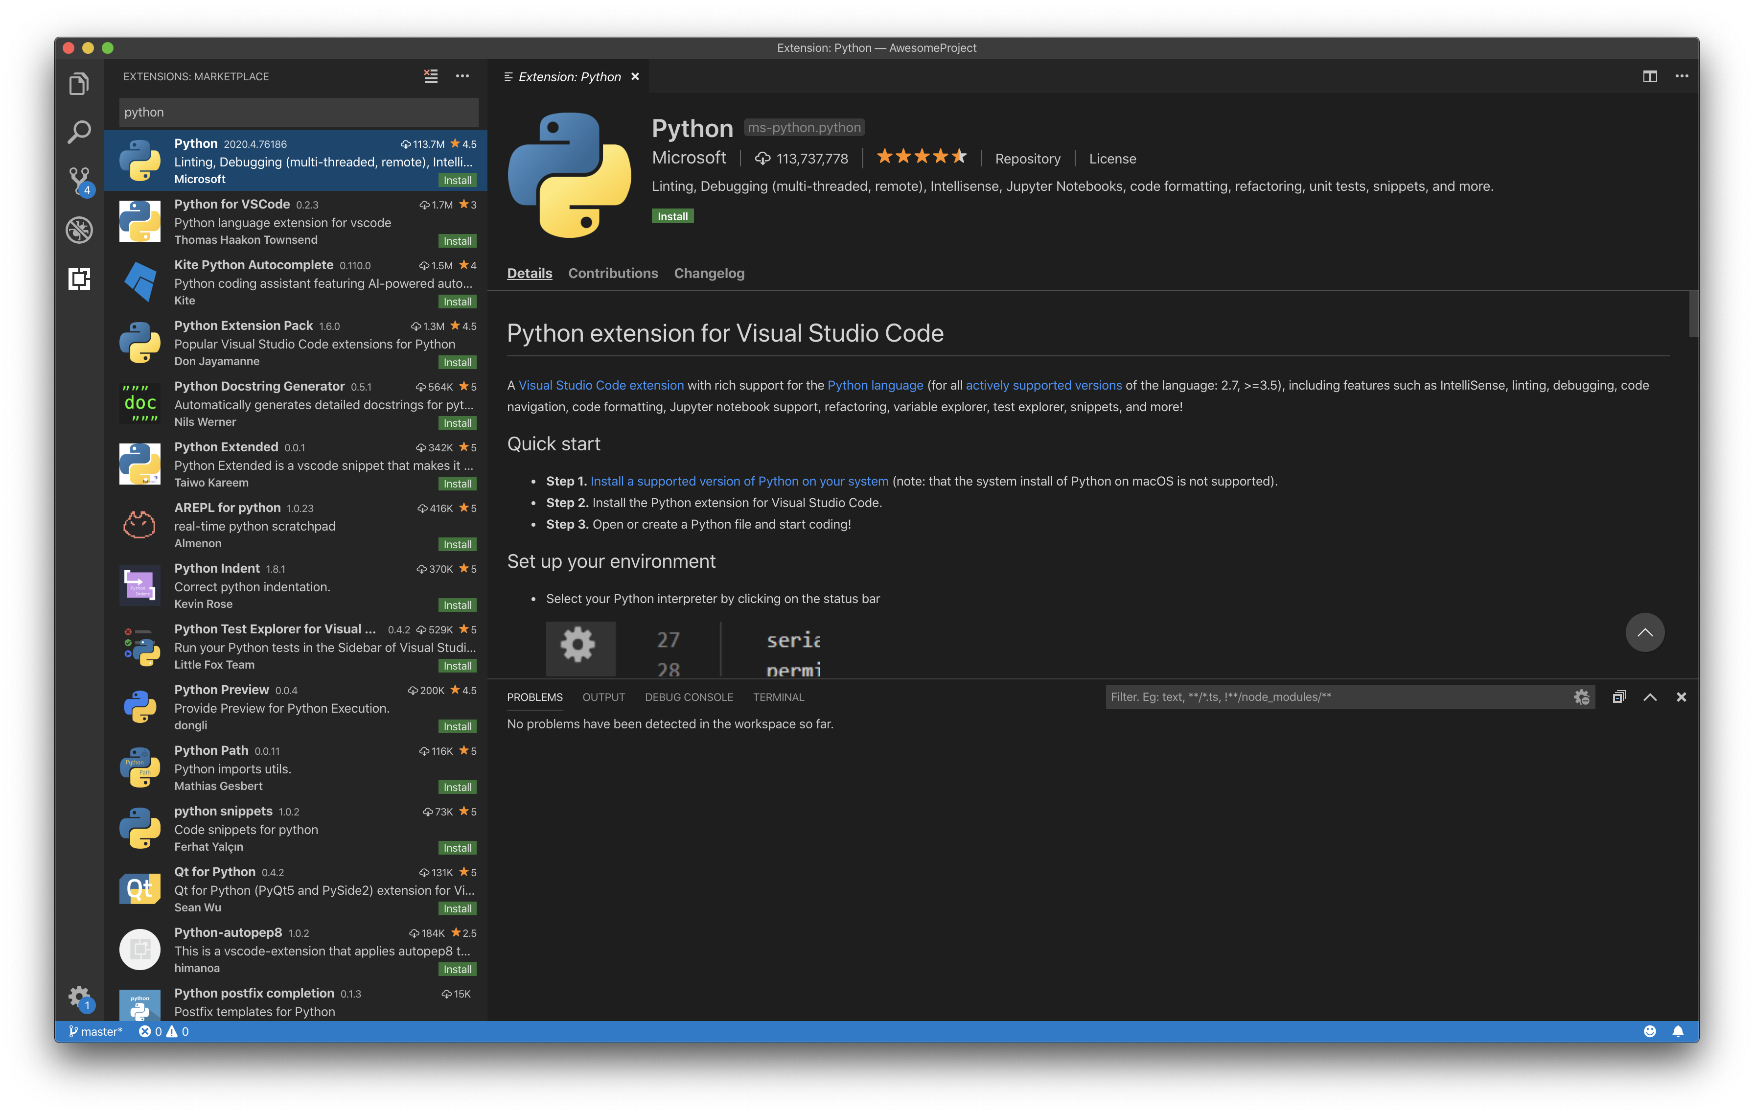Image resolution: width=1754 pixels, height=1115 pixels.
Task: Select the Python Path list entry
Action: [x=295, y=767]
